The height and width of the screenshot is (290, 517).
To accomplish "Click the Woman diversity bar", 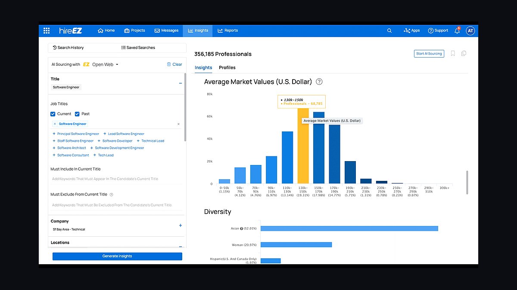I will pyautogui.click(x=296, y=244).
